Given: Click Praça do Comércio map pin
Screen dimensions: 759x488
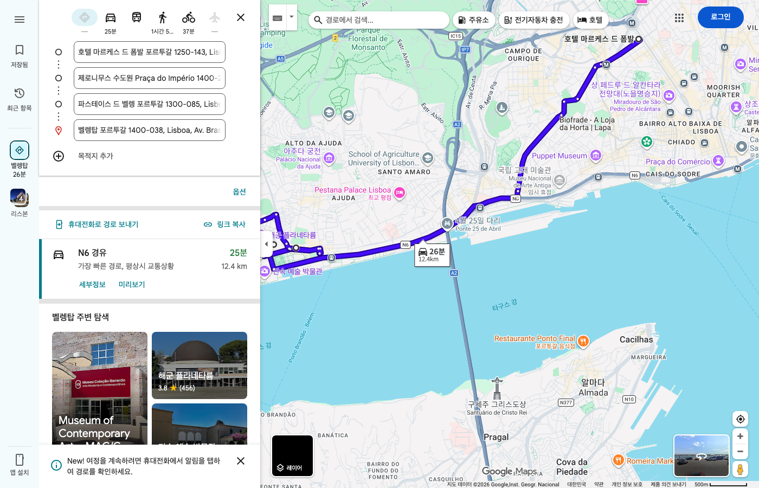Looking at the screenshot, I should click(718, 160).
